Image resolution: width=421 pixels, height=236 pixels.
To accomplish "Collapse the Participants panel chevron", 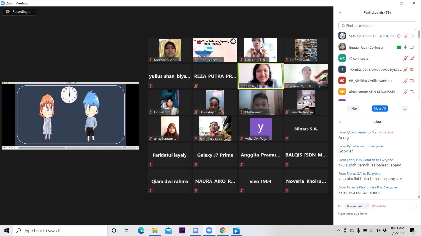I will tap(340, 13).
